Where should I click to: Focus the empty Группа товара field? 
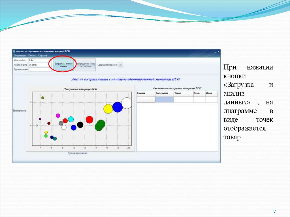(40, 70)
